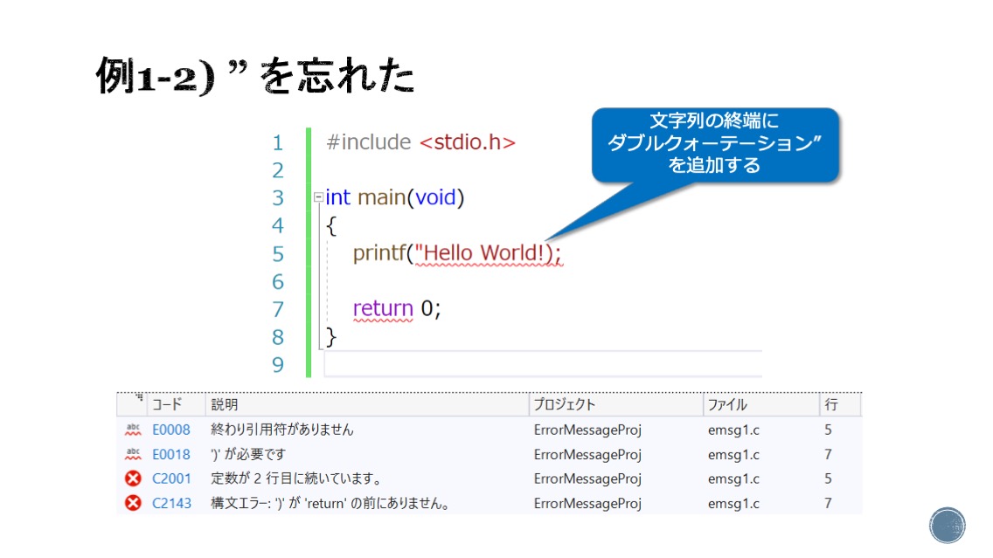Screen dimensions: 993x558
Task: Click the C2001 red error icon
Action: pos(133,479)
